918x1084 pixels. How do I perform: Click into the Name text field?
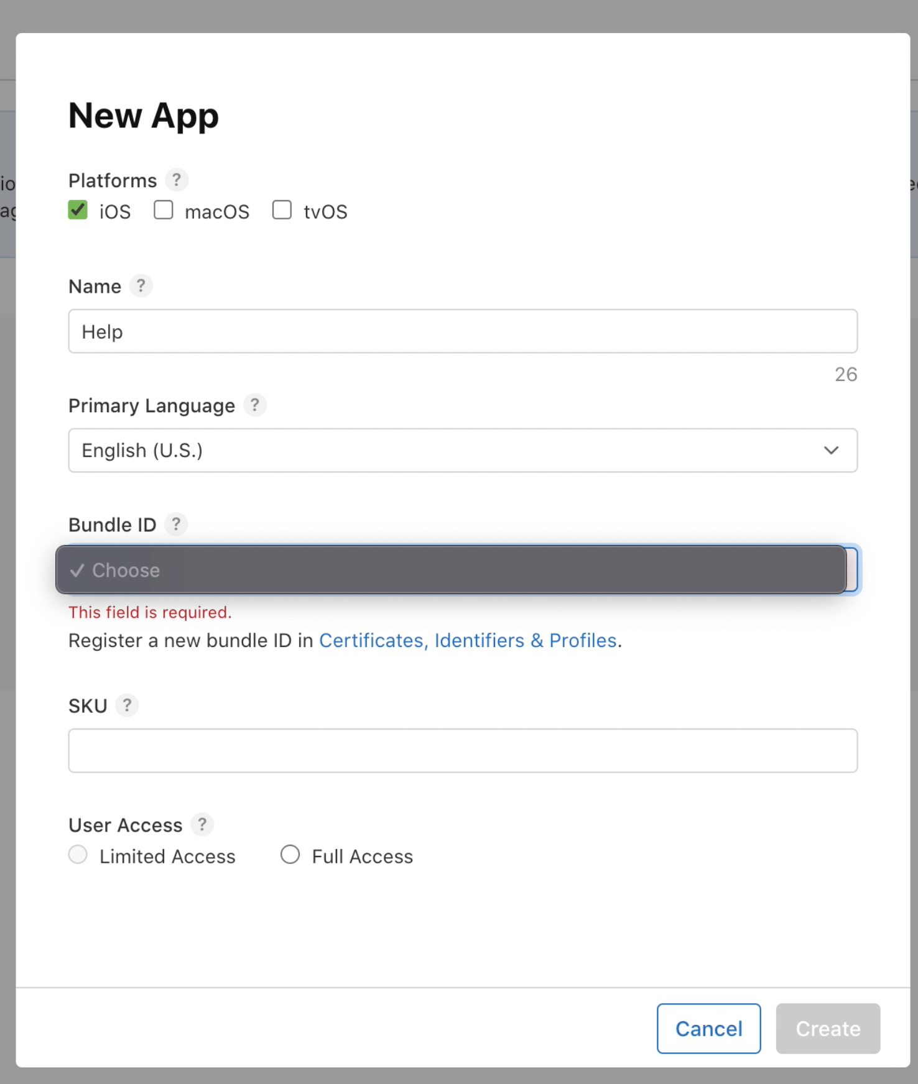pos(463,331)
